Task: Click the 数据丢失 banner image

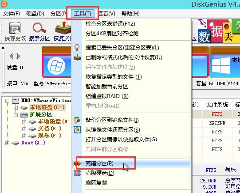Action: coord(219,31)
